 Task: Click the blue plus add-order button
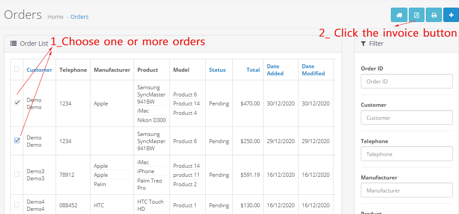click(x=451, y=15)
